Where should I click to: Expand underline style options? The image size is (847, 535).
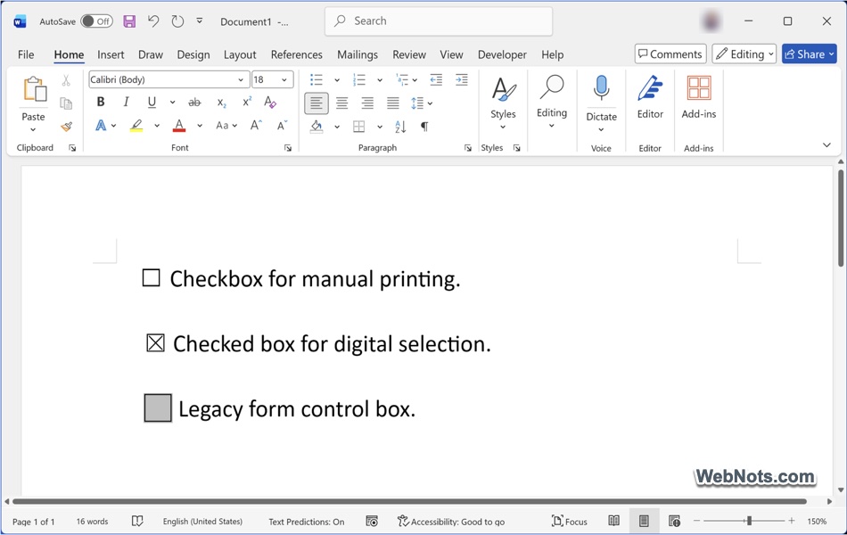[x=172, y=103]
